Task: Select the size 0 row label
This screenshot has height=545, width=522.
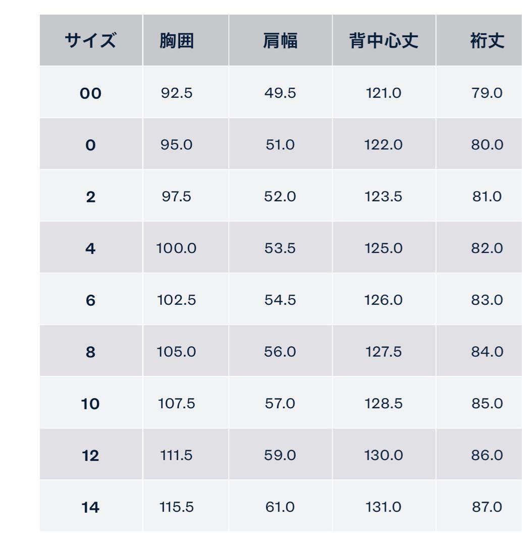Action: pos(91,145)
